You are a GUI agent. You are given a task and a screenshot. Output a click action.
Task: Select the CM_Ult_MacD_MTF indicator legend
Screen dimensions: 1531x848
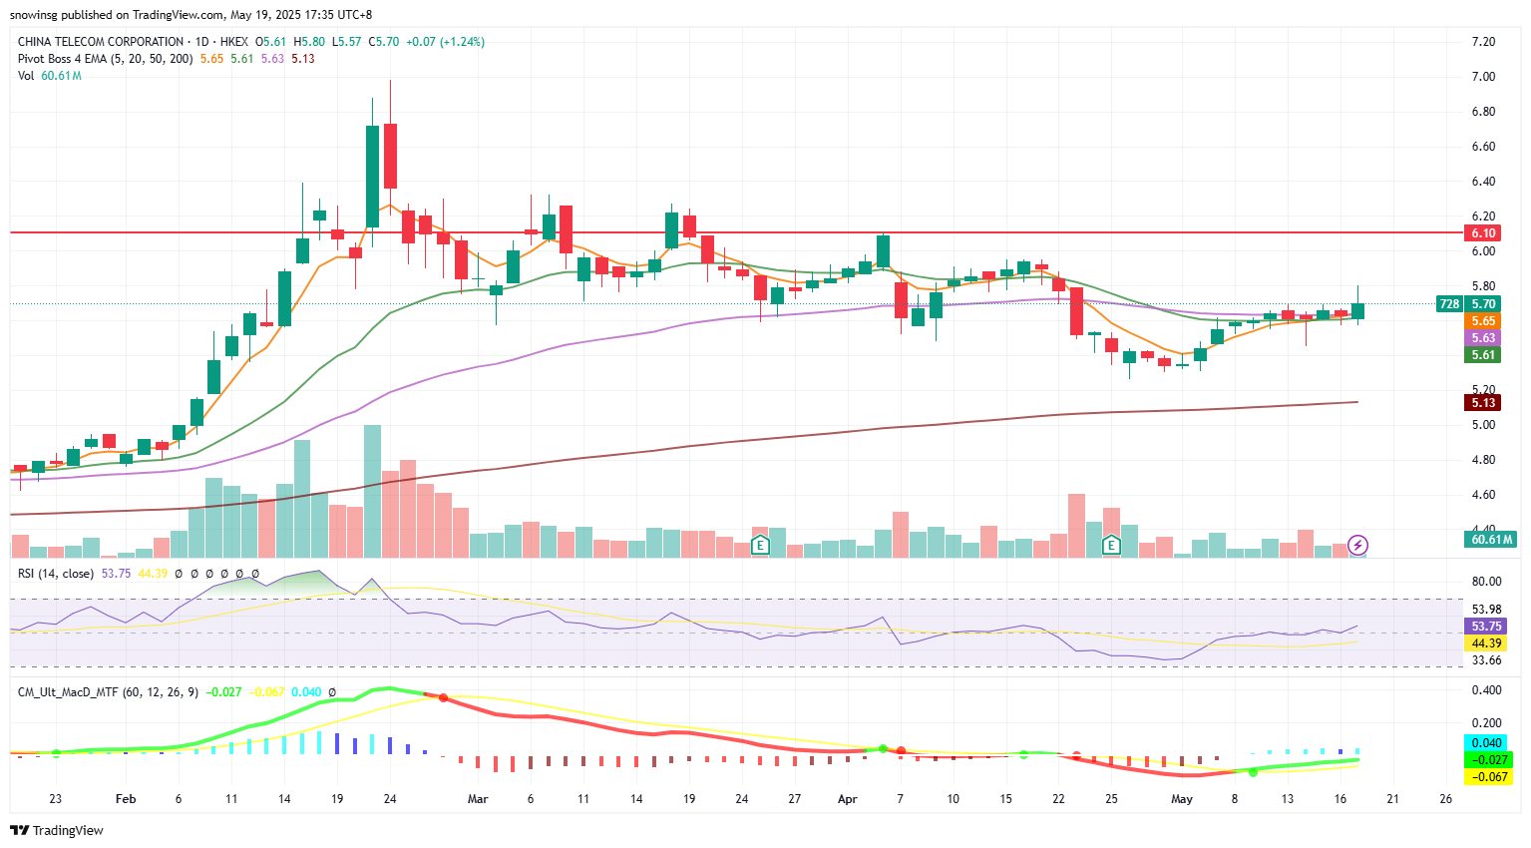108,691
